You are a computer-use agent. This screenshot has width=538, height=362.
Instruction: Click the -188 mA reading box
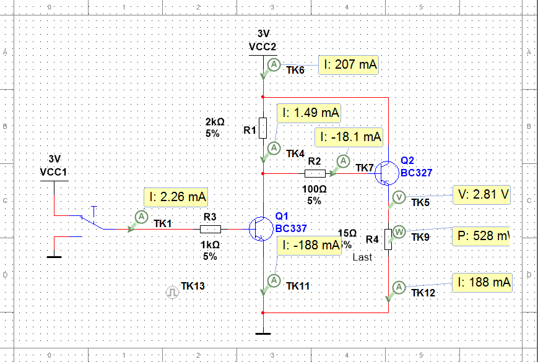(309, 246)
